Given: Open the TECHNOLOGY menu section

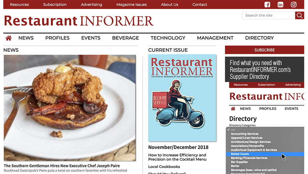Looking at the screenshot, I should tap(168, 38).
